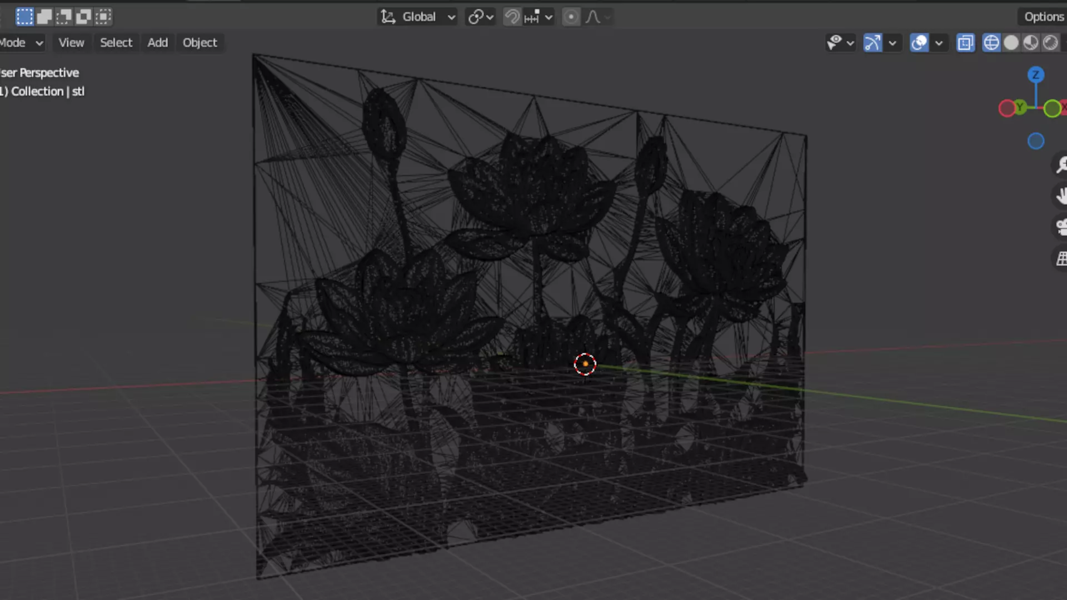Expand the overlays dropdown arrow

click(939, 43)
